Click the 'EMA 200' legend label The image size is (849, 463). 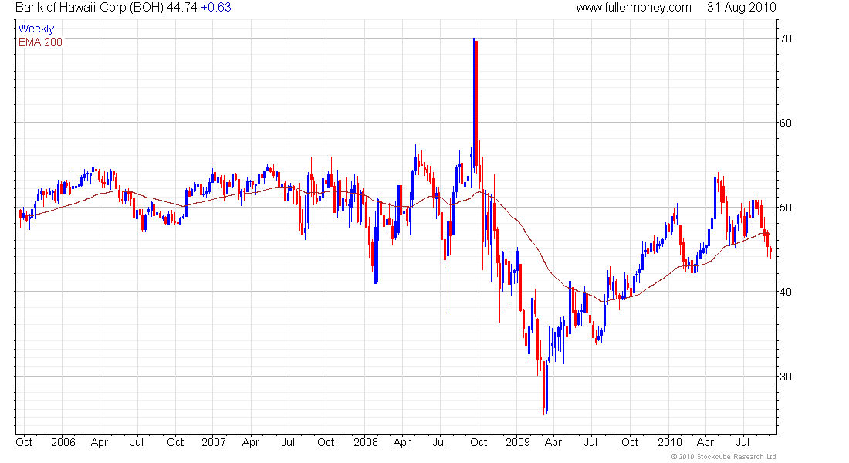click(40, 42)
